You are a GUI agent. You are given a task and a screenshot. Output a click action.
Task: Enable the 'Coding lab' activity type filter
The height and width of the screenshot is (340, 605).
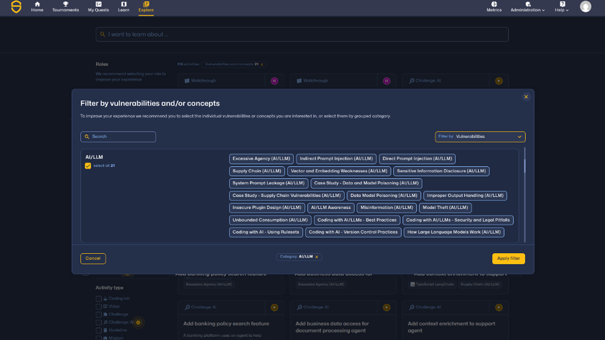pos(99,298)
